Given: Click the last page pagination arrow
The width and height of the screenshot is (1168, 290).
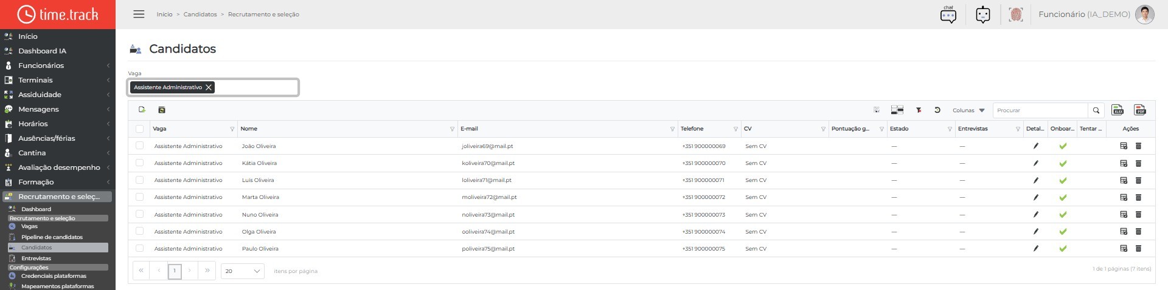Looking at the screenshot, I should 207,271.
